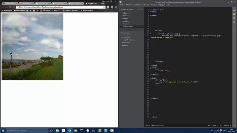Collapse the div1 tag fold arrow

[x=150, y=80]
